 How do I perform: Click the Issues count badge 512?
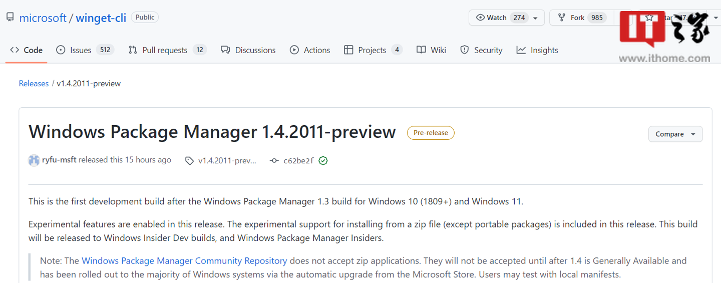click(x=105, y=50)
